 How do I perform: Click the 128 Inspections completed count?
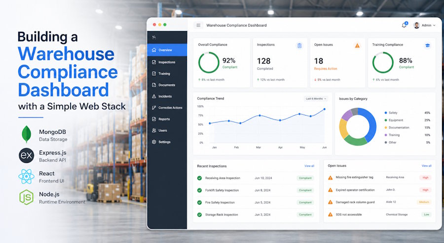tap(263, 61)
